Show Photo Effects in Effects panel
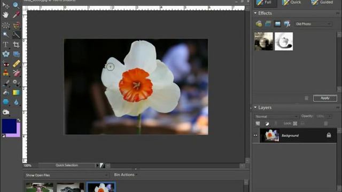Viewport: 342px width, 192px height. (x=278, y=23)
